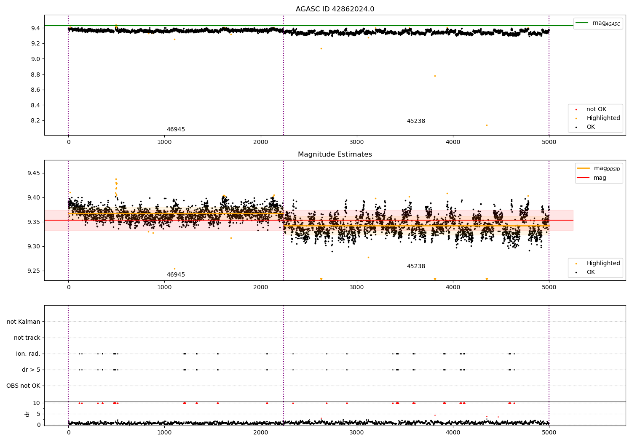Click the 9.2 y-axis tick label
This screenshot has height=442, width=632.
[x=35, y=44]
